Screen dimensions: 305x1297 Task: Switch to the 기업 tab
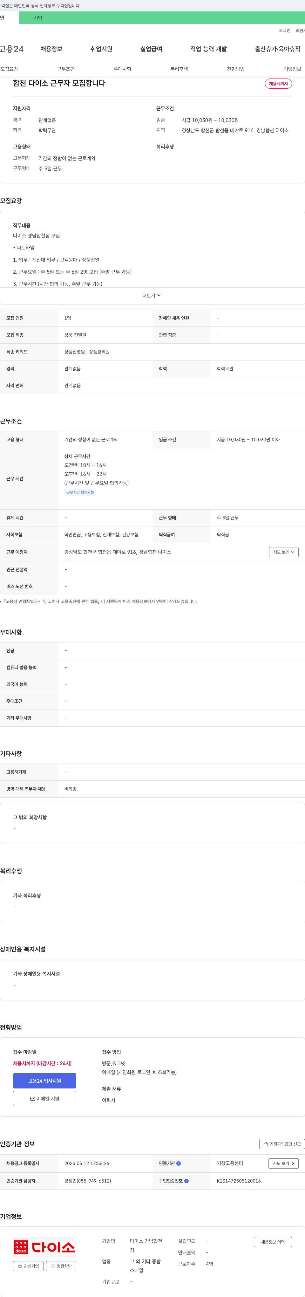38,18
